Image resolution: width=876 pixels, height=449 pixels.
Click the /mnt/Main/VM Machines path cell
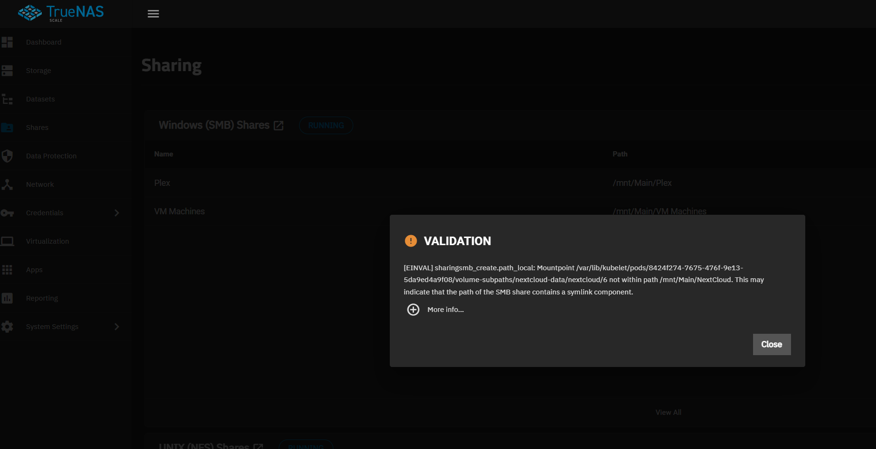[x=659, y=211]
